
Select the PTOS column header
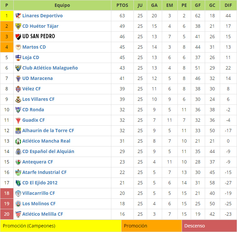pyautogui.click(x=122, y=5)
